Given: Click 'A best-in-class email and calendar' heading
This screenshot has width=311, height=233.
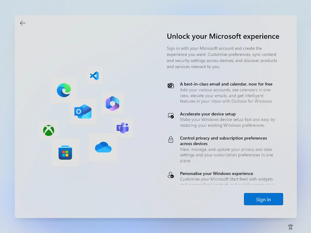Looking at the screenshot, I should 226,84.
